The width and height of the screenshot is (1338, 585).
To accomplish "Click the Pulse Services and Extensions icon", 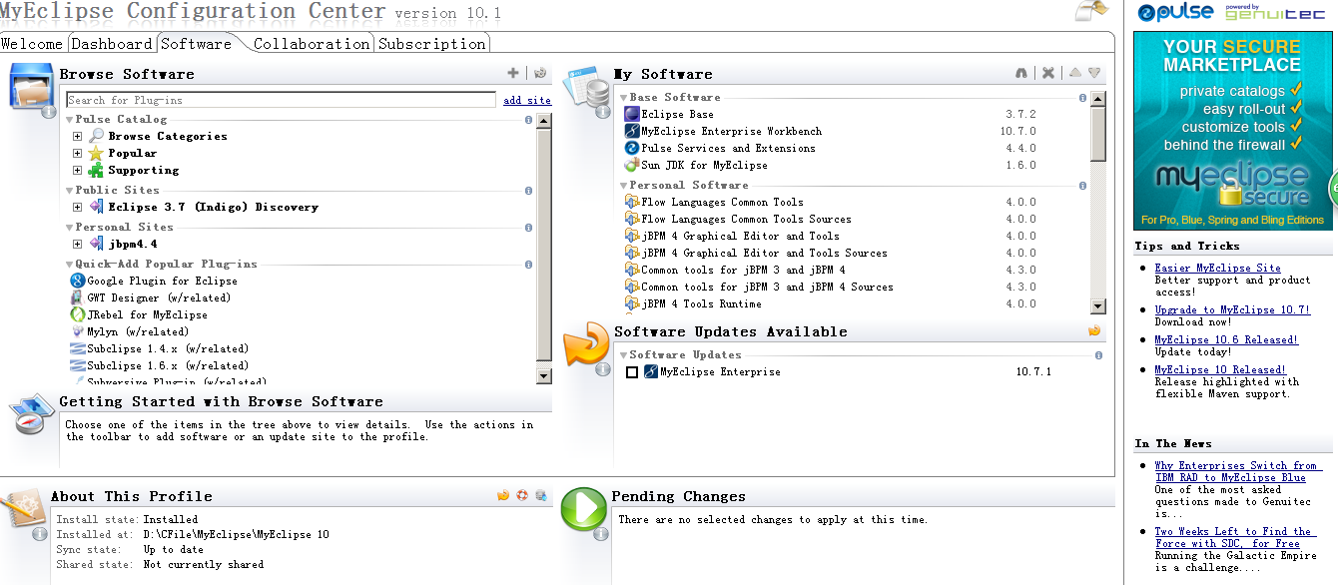I will coord(632,148).
